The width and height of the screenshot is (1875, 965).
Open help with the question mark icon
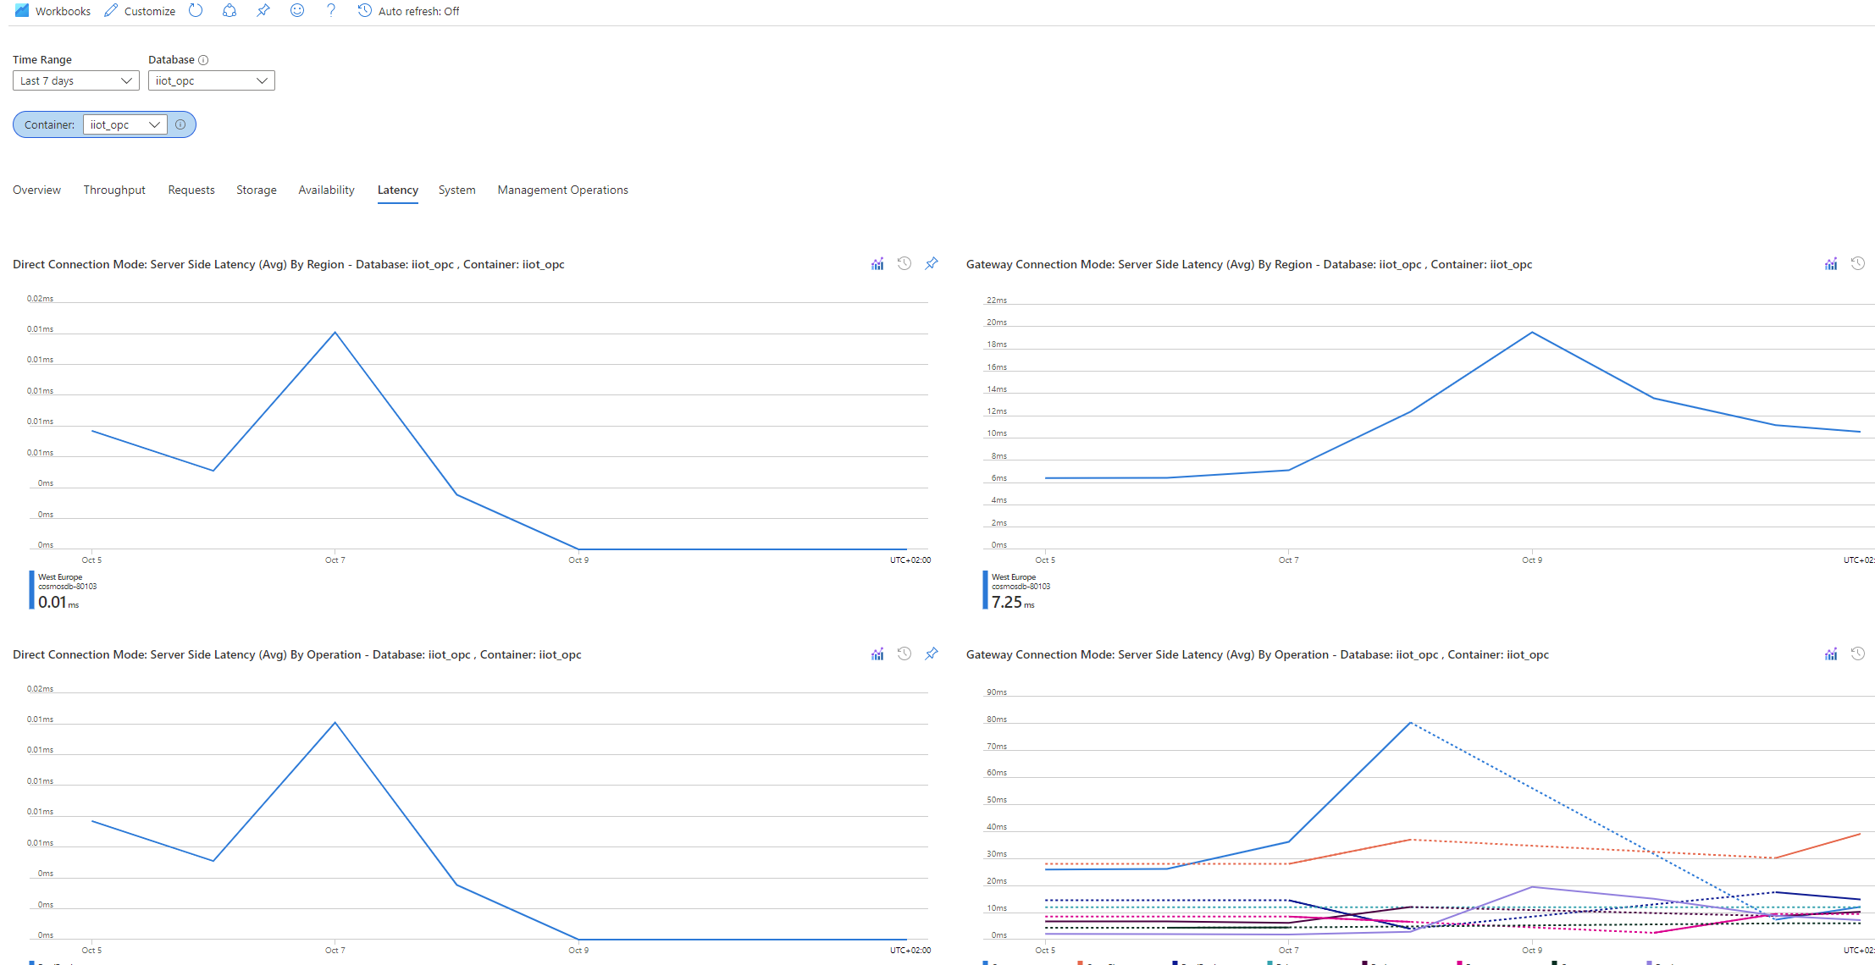331,11
